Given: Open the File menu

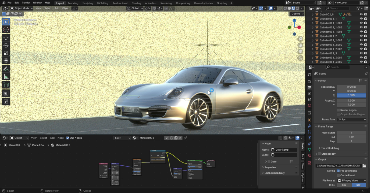Looking at the screenshot, I should tap(9, 3).
